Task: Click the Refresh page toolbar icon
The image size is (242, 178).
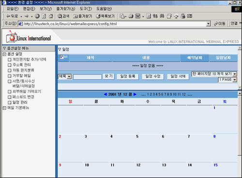Action: pos(44,16)
